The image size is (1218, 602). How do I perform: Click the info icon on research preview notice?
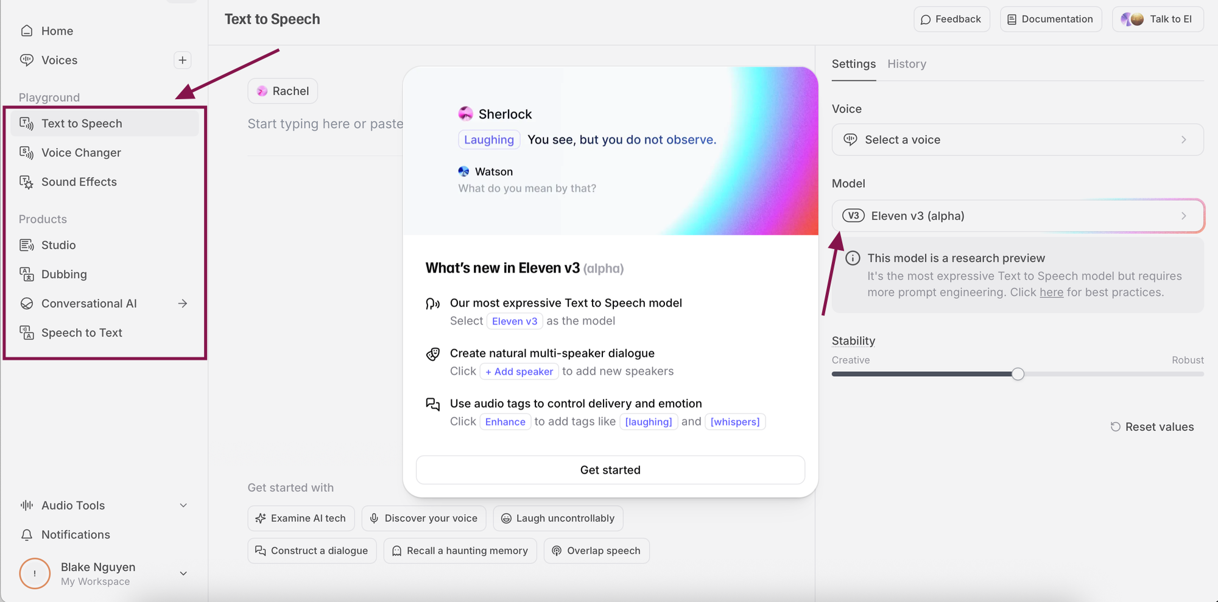tap(853, 258)
